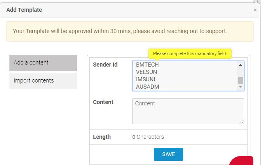The height and width of the screenshot is (165, 261).
Task: Choose VELSUN as the sender ID
Action: point(147,72)
